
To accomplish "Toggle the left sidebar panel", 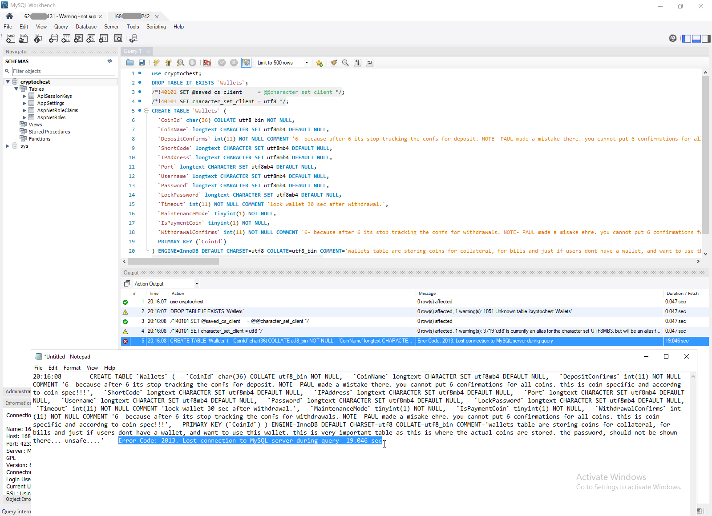I will 687,39.
